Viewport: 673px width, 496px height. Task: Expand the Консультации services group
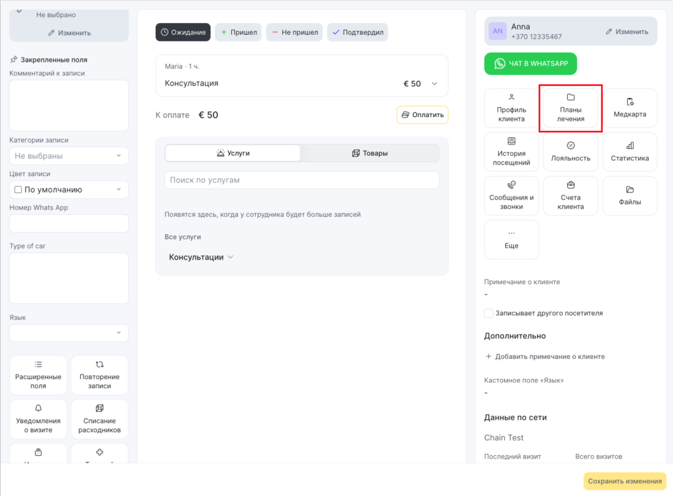201,258
